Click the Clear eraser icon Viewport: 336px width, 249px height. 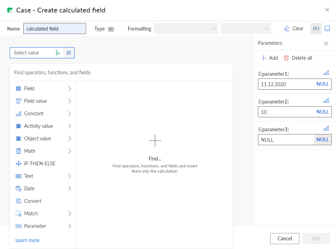287,28
